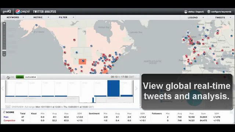Click the timeline left arrow
This screenshot has height=132, width=235.
click(x=3, y=88)
